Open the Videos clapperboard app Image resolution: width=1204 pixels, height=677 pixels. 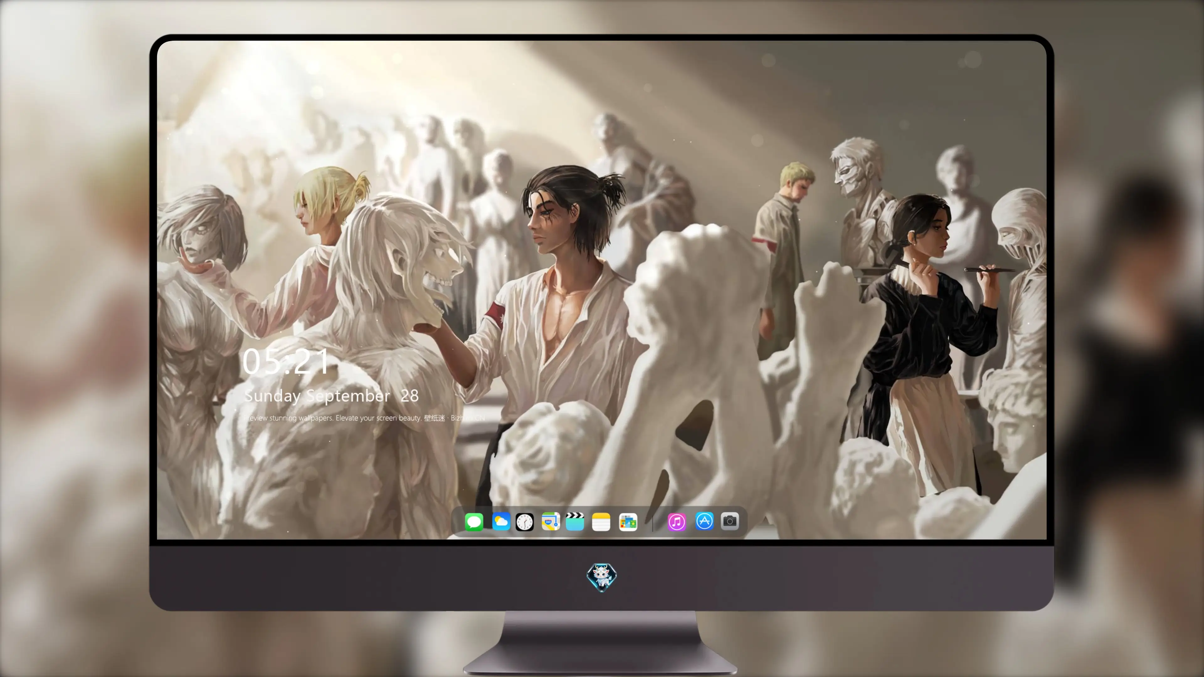click(x=575, y=522)
